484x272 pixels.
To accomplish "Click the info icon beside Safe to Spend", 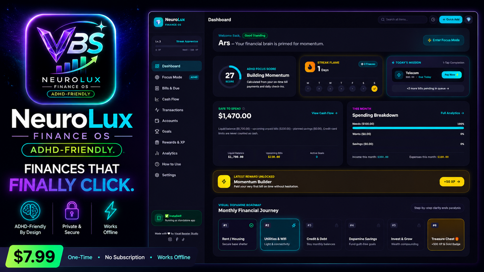I will [244, 109].
